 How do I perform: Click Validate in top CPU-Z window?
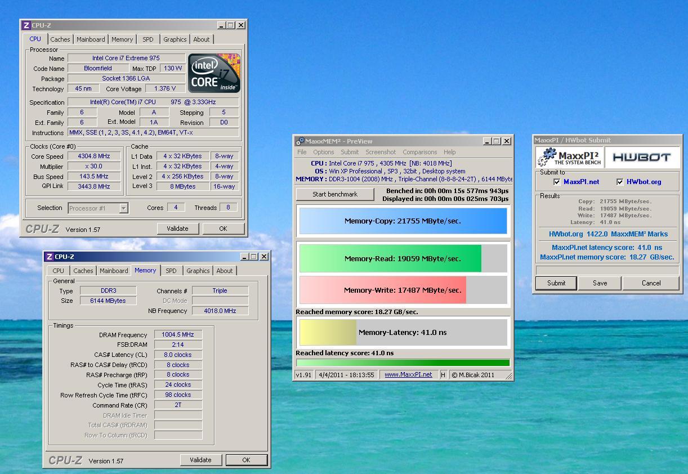click(177, 229)
